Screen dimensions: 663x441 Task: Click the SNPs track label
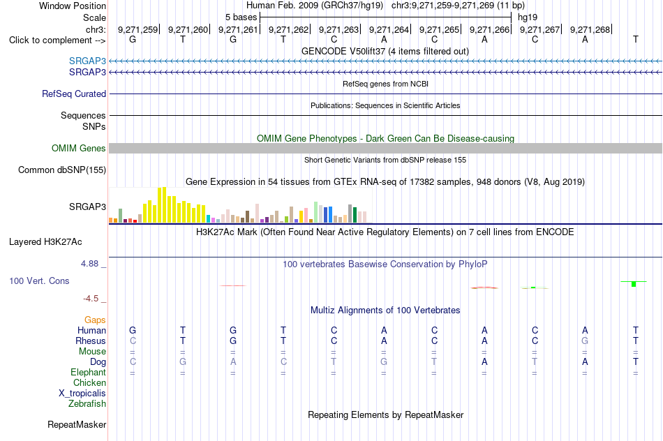pos(94,126)
